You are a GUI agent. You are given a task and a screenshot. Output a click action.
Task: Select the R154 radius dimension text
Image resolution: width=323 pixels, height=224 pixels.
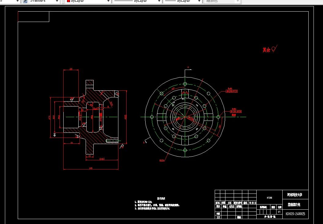162,160
